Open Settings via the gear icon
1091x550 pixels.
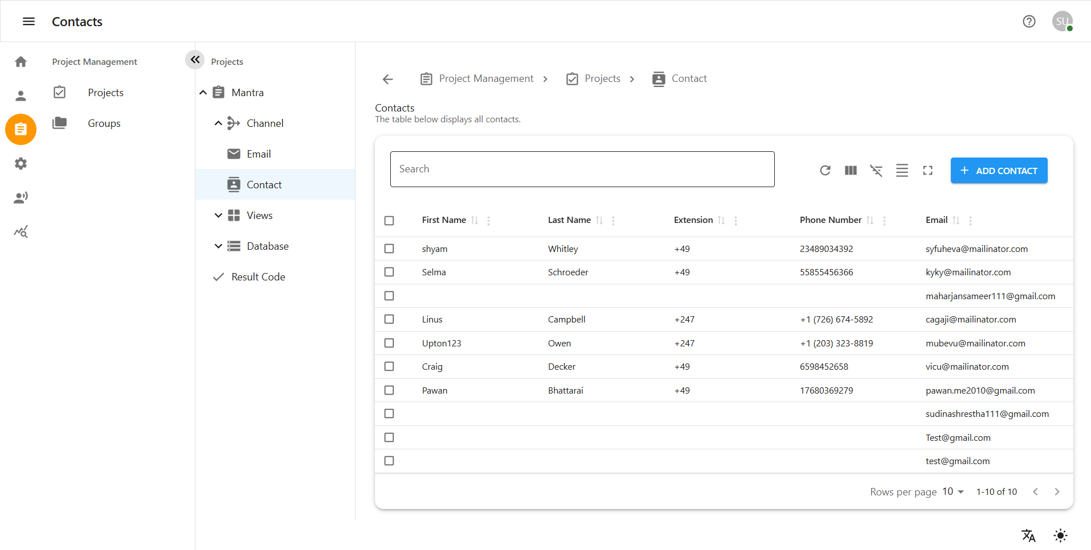21,164
